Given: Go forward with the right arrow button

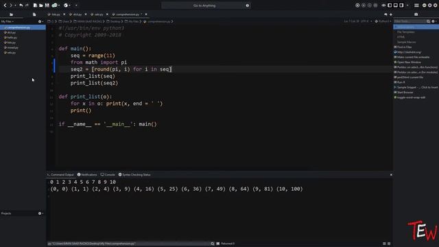Looking at the screenshot, I should tap(11, 5).
